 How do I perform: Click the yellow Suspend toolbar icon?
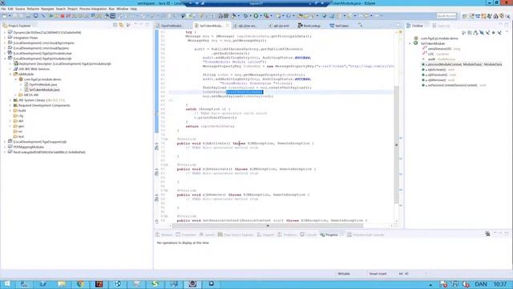click(x=57, y=16)
